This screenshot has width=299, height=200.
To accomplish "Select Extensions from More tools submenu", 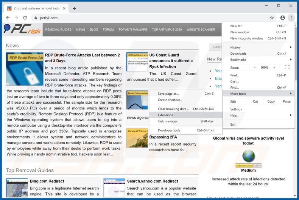I will [165, 115].
